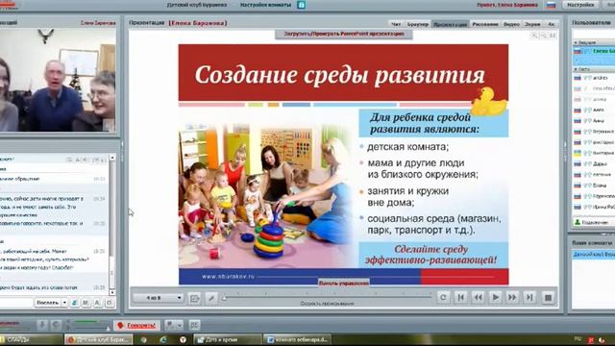Play the presentation with the play button

coord(496,297)
